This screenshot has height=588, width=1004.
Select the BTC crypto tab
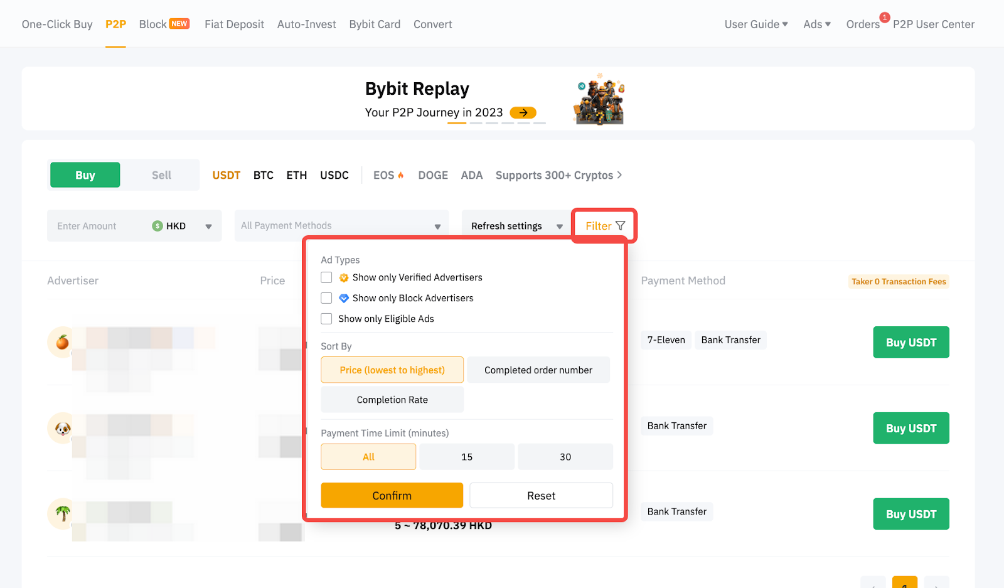click(x=264, y=175)
